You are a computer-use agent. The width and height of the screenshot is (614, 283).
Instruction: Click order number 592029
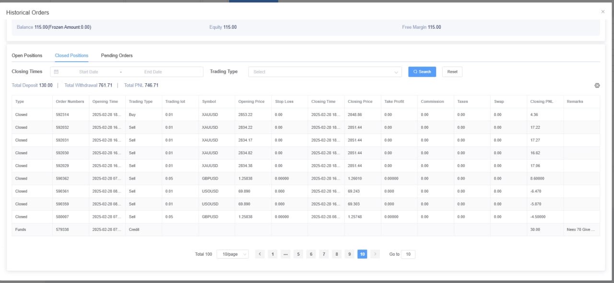62,166
